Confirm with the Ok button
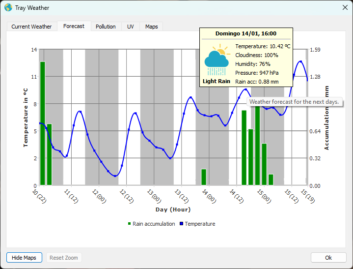Image resolution: width=353 pixels, height=269 pixels. point(328,258)
